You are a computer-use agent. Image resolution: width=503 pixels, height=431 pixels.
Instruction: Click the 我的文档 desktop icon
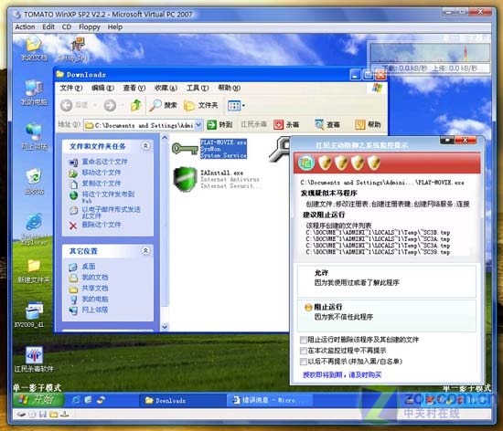coord(35,48)
